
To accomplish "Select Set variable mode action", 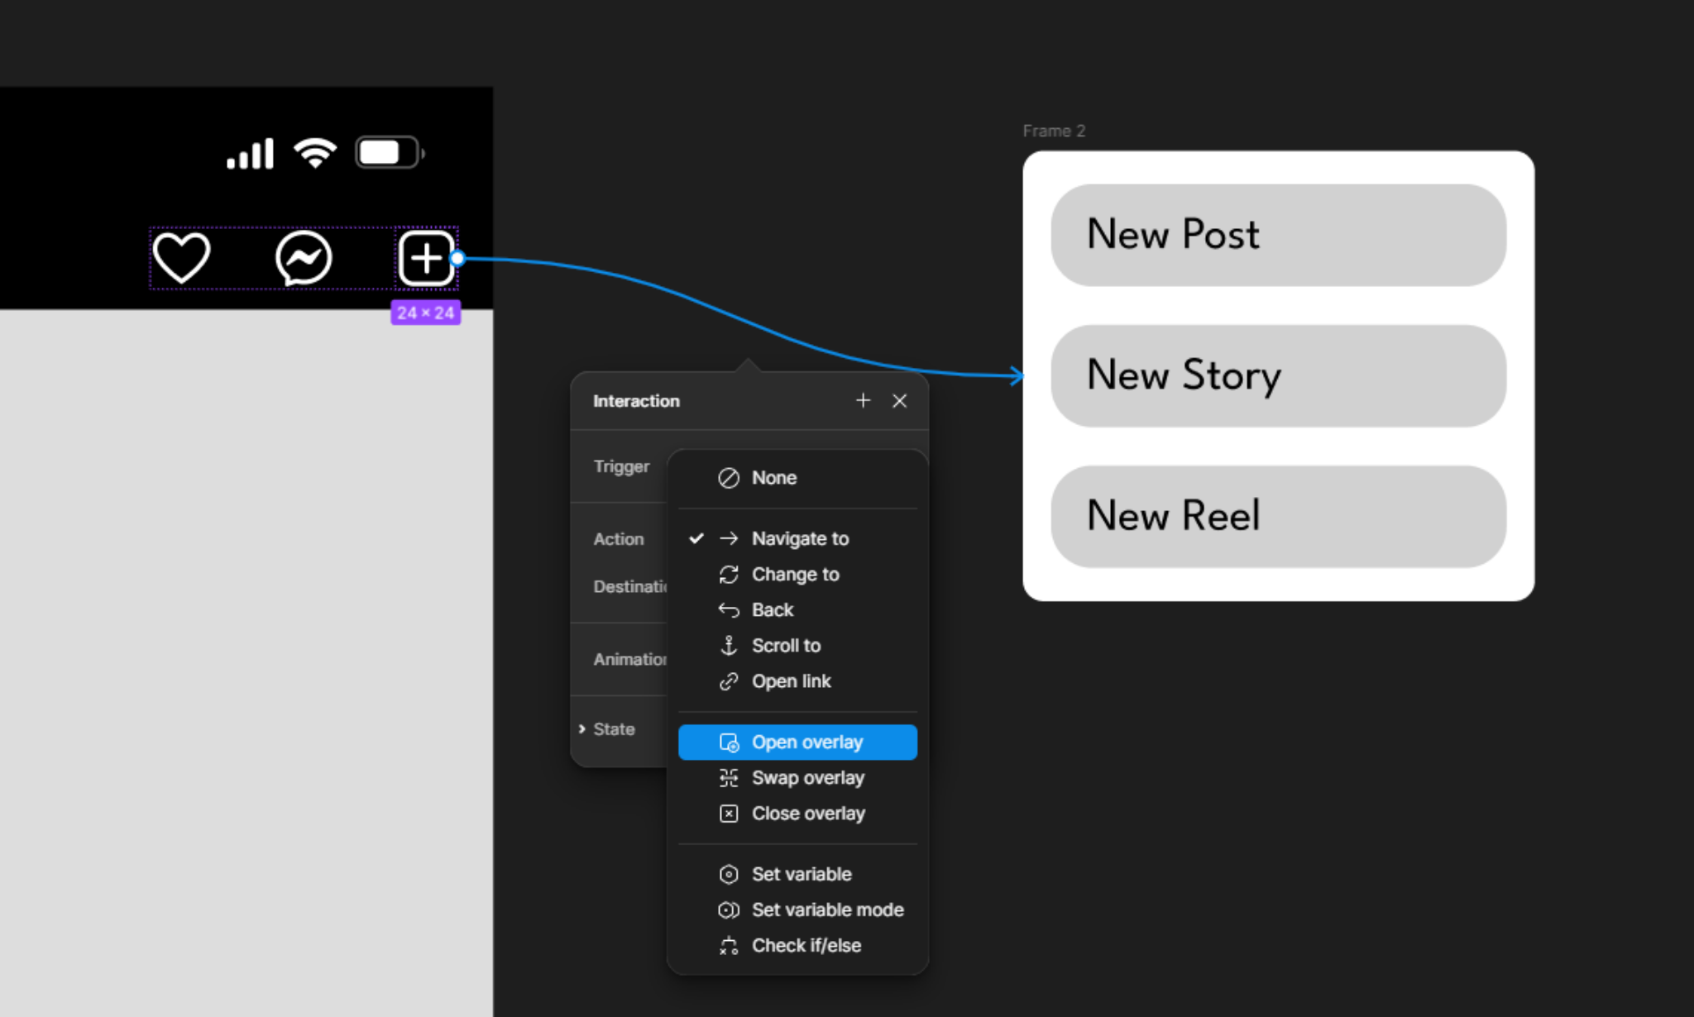I will click(797, 910).
